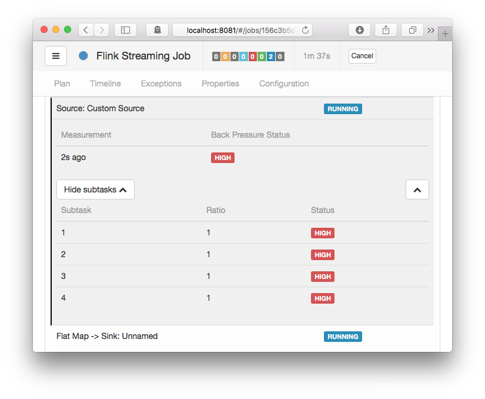The height and width of the screenshot is (399, 485).
Task: Select Source: Custom Source row
Action: click(242, 108)
